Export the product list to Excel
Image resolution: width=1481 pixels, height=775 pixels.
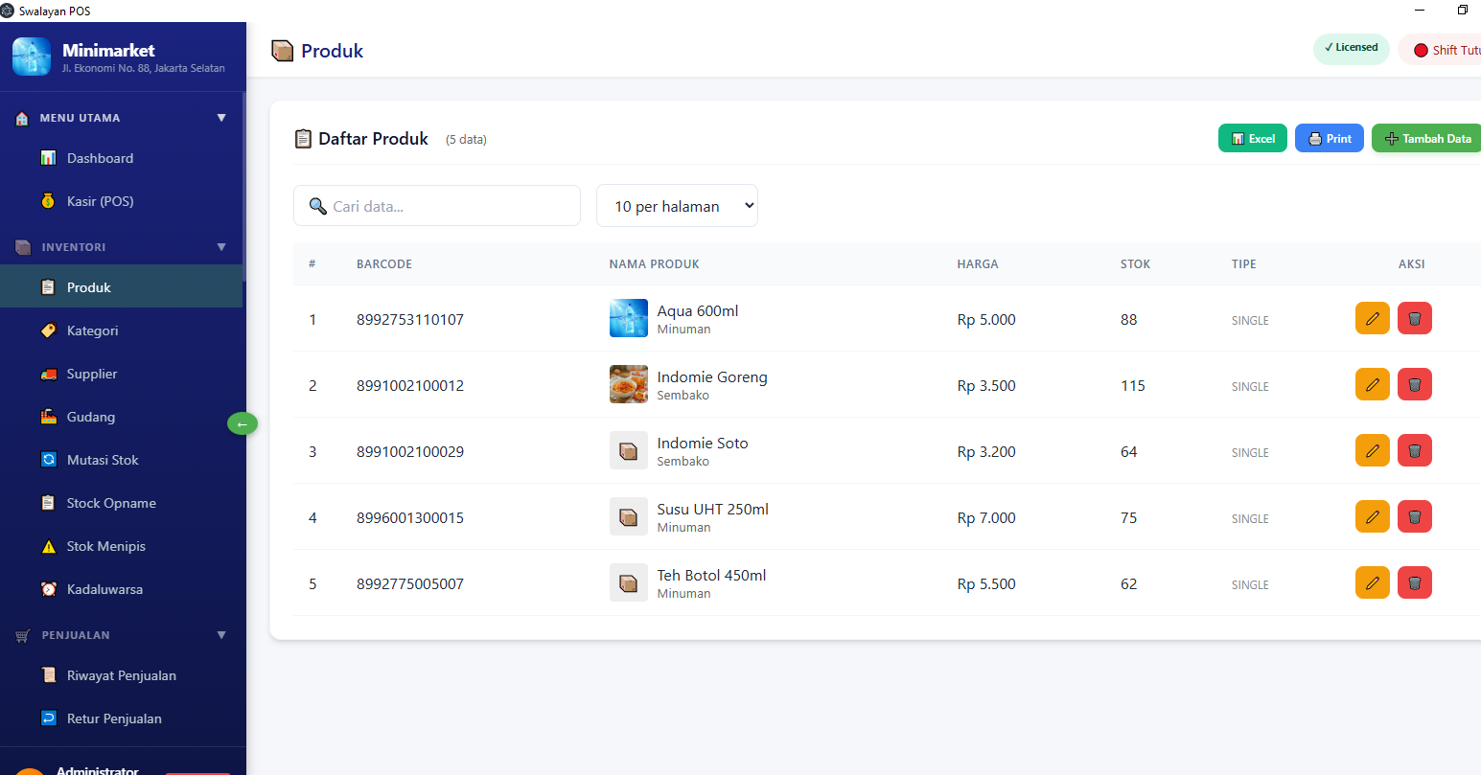coord(1252,139)
